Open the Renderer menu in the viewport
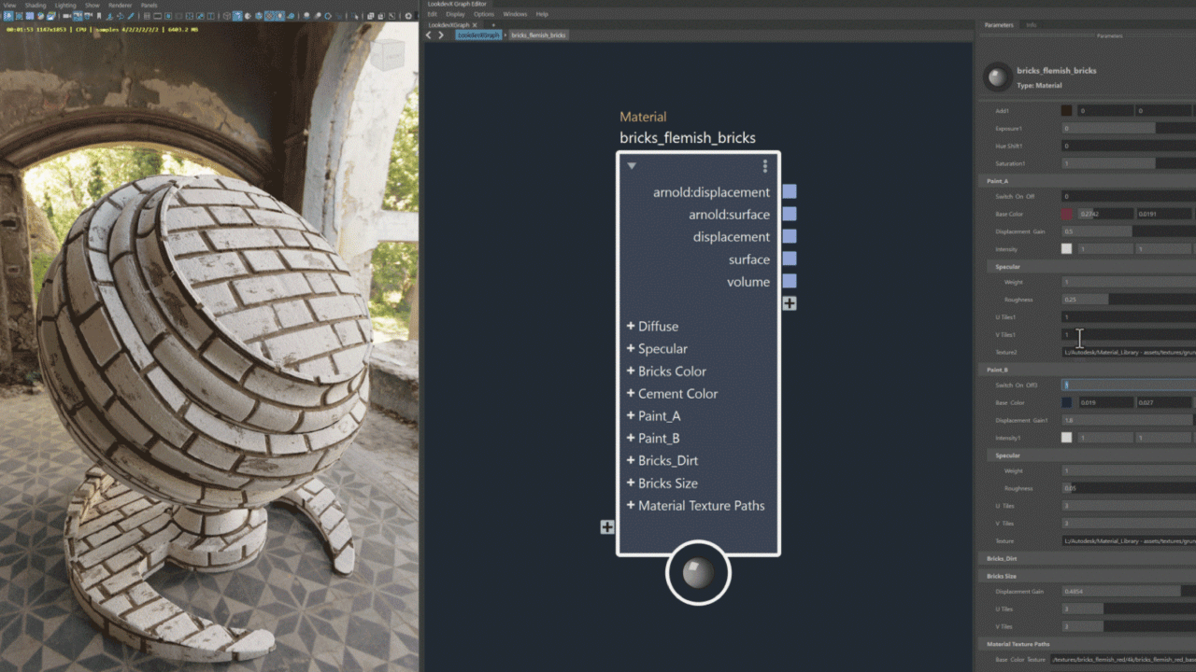1196x672 pixels. pos(120,5)
